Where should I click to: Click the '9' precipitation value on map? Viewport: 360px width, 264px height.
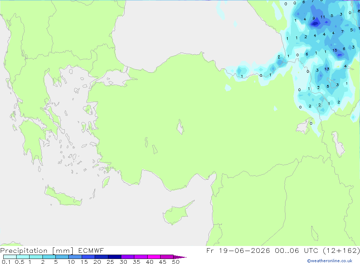click(x=314, y=18)
